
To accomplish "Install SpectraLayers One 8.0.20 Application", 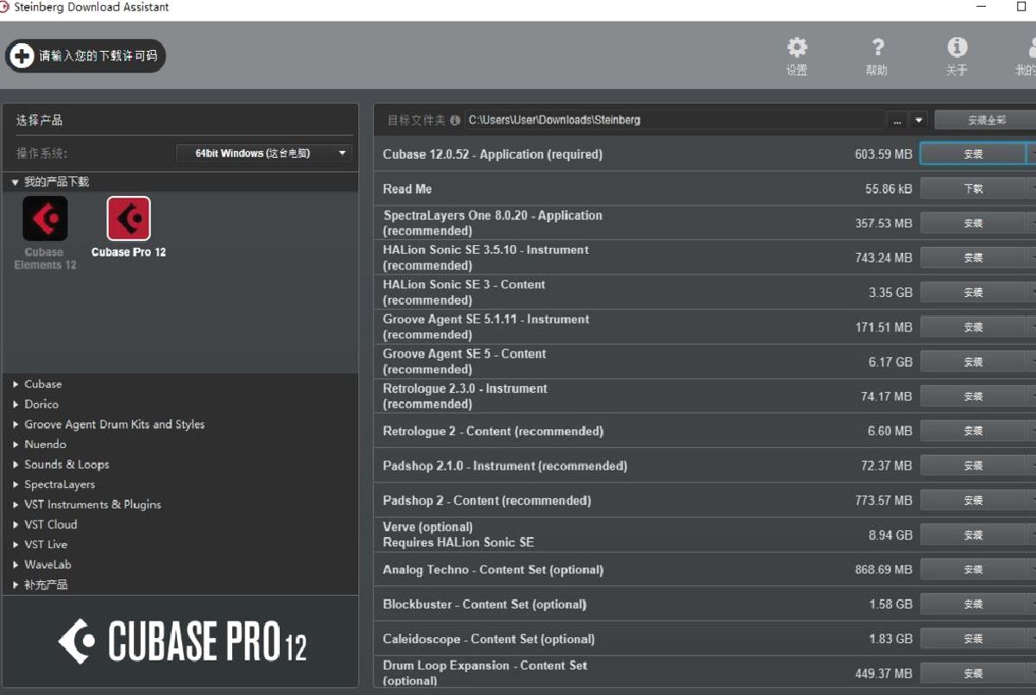I will coord(973,224).
